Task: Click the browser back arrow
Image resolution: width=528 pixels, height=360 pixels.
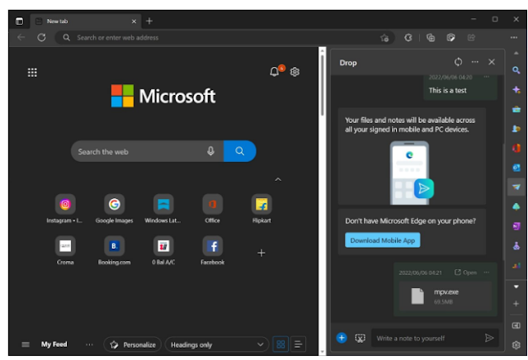Action: (x=21, y=37)
